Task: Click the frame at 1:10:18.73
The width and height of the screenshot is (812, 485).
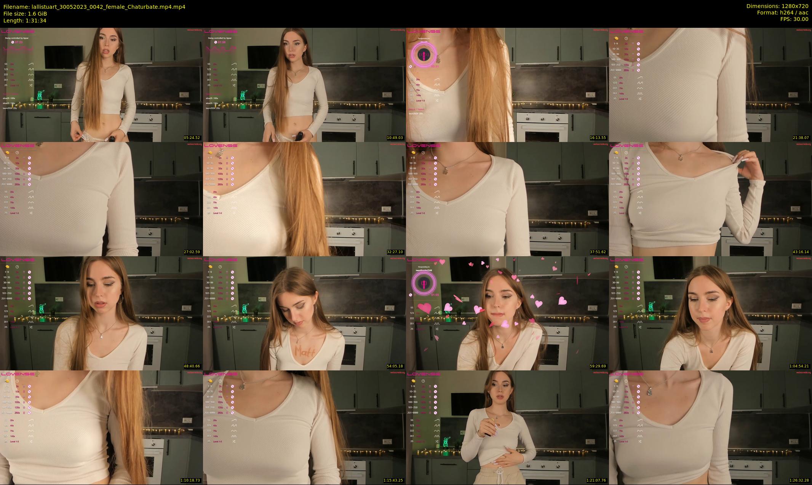Action: tap(101, 427)
